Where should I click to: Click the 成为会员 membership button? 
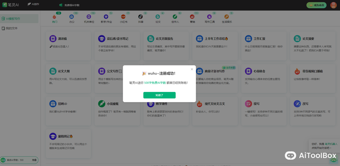point(316,5)
